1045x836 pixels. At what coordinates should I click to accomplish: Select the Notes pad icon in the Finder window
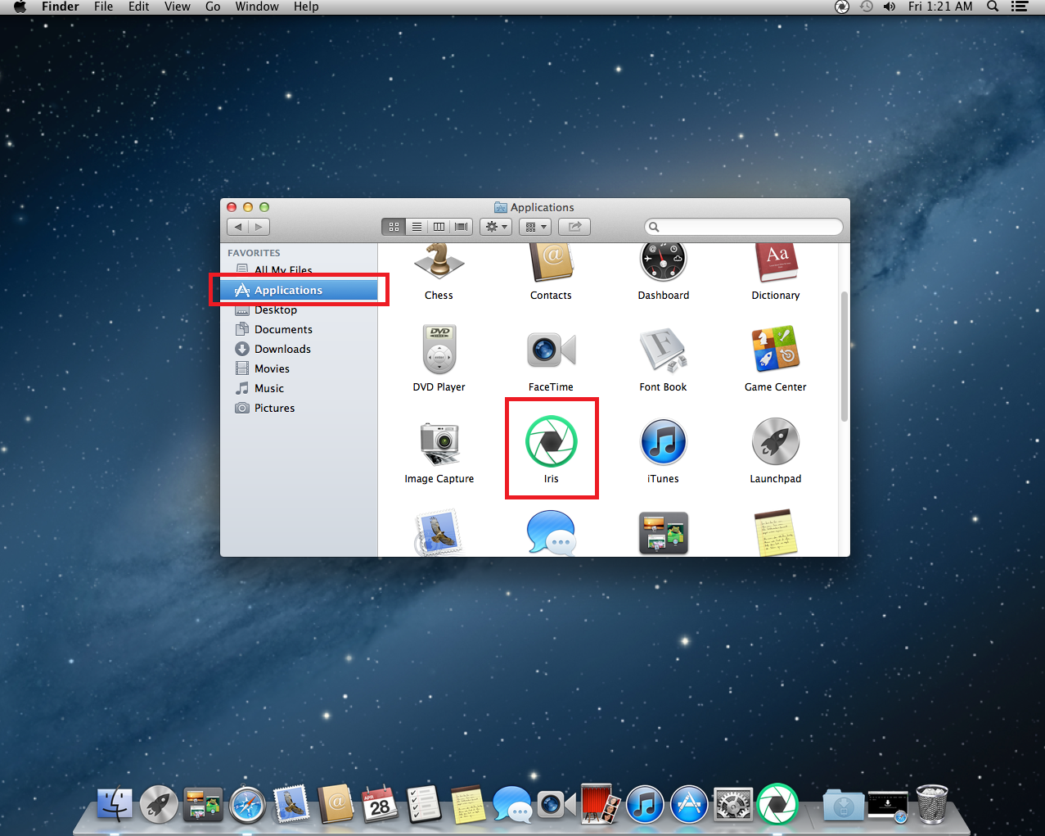point(776,533)
